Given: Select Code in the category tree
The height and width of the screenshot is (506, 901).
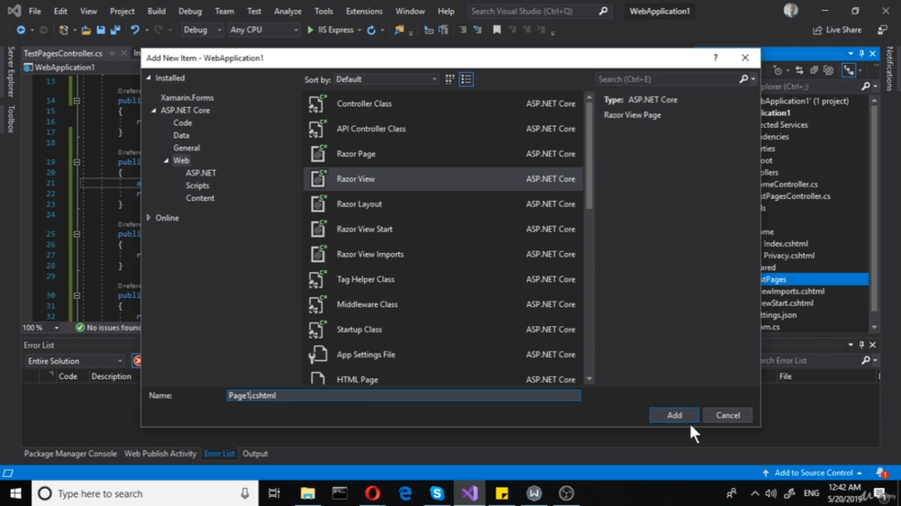Looking at the screenshot, I should click(x=183, y=123).
